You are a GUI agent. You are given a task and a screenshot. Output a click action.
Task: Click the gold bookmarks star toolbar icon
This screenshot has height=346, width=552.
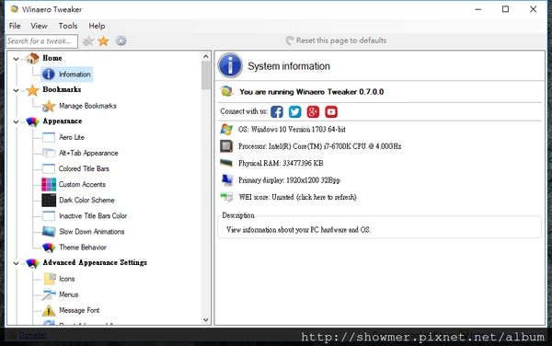(103, 41)
